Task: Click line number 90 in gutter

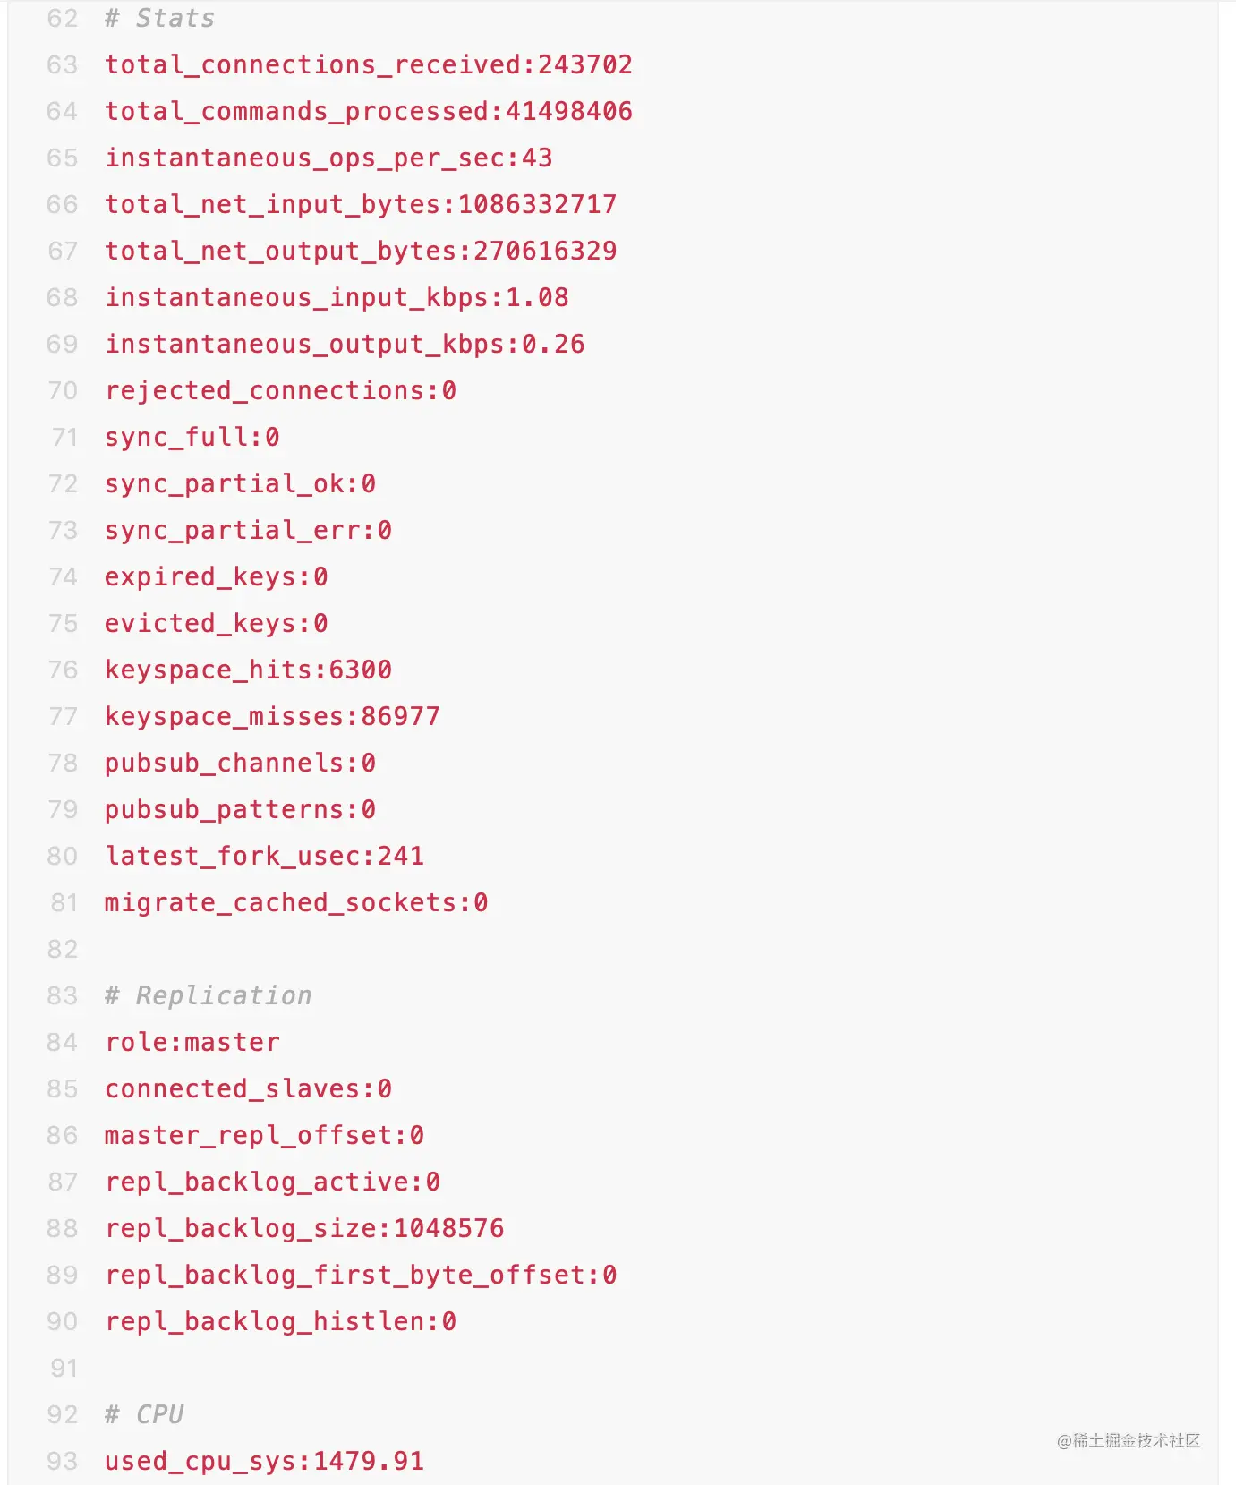Action: click(62, 1322)
